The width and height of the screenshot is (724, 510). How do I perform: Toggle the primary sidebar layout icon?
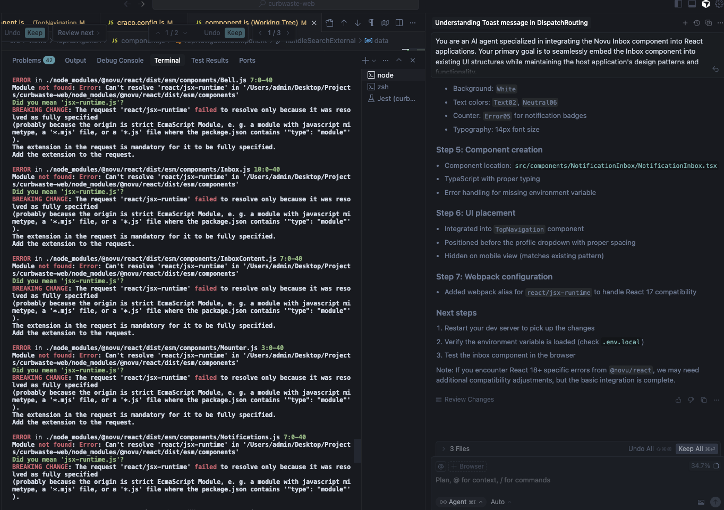(x=678, y=4)
